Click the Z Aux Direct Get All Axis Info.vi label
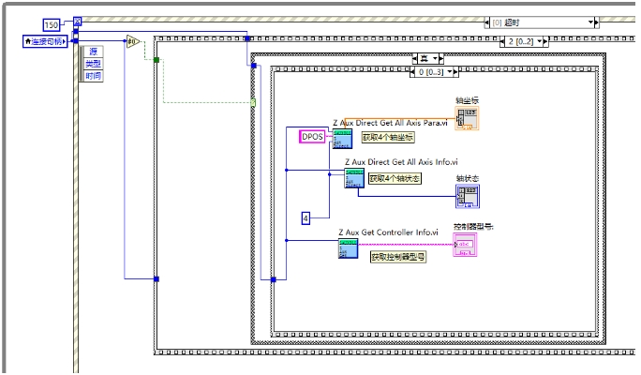 point(401,162)
